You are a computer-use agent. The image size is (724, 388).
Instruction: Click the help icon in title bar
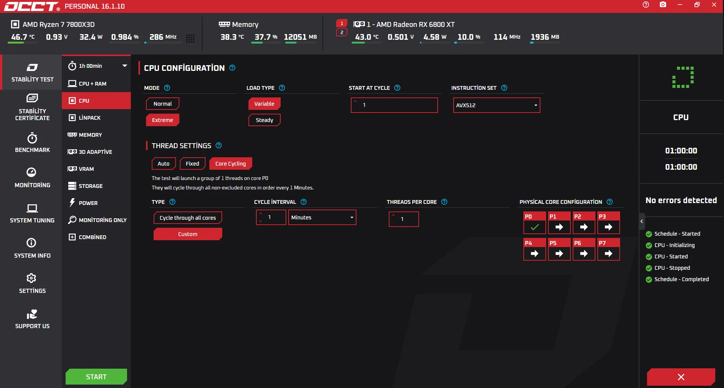click(646, 5)
